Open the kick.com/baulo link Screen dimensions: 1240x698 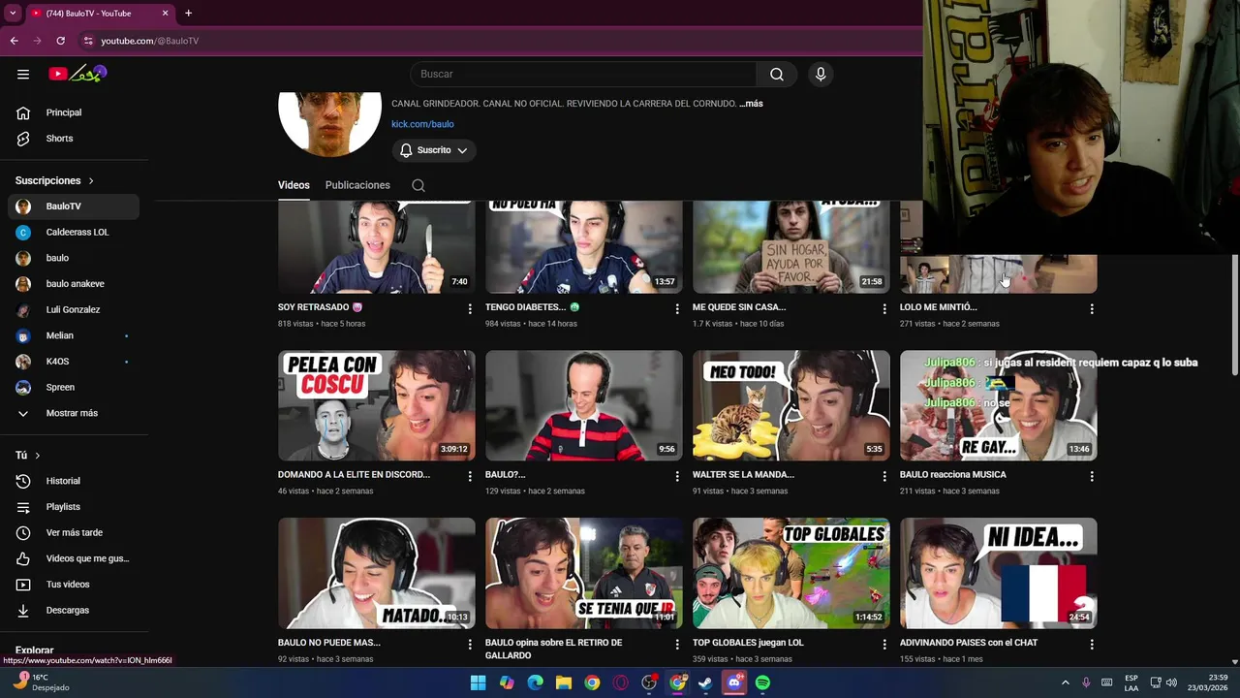point(422,124)
